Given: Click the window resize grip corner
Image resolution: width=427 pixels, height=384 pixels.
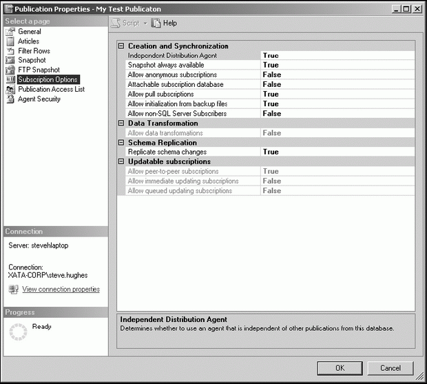Looking at the screenshot, I should 419,376.
